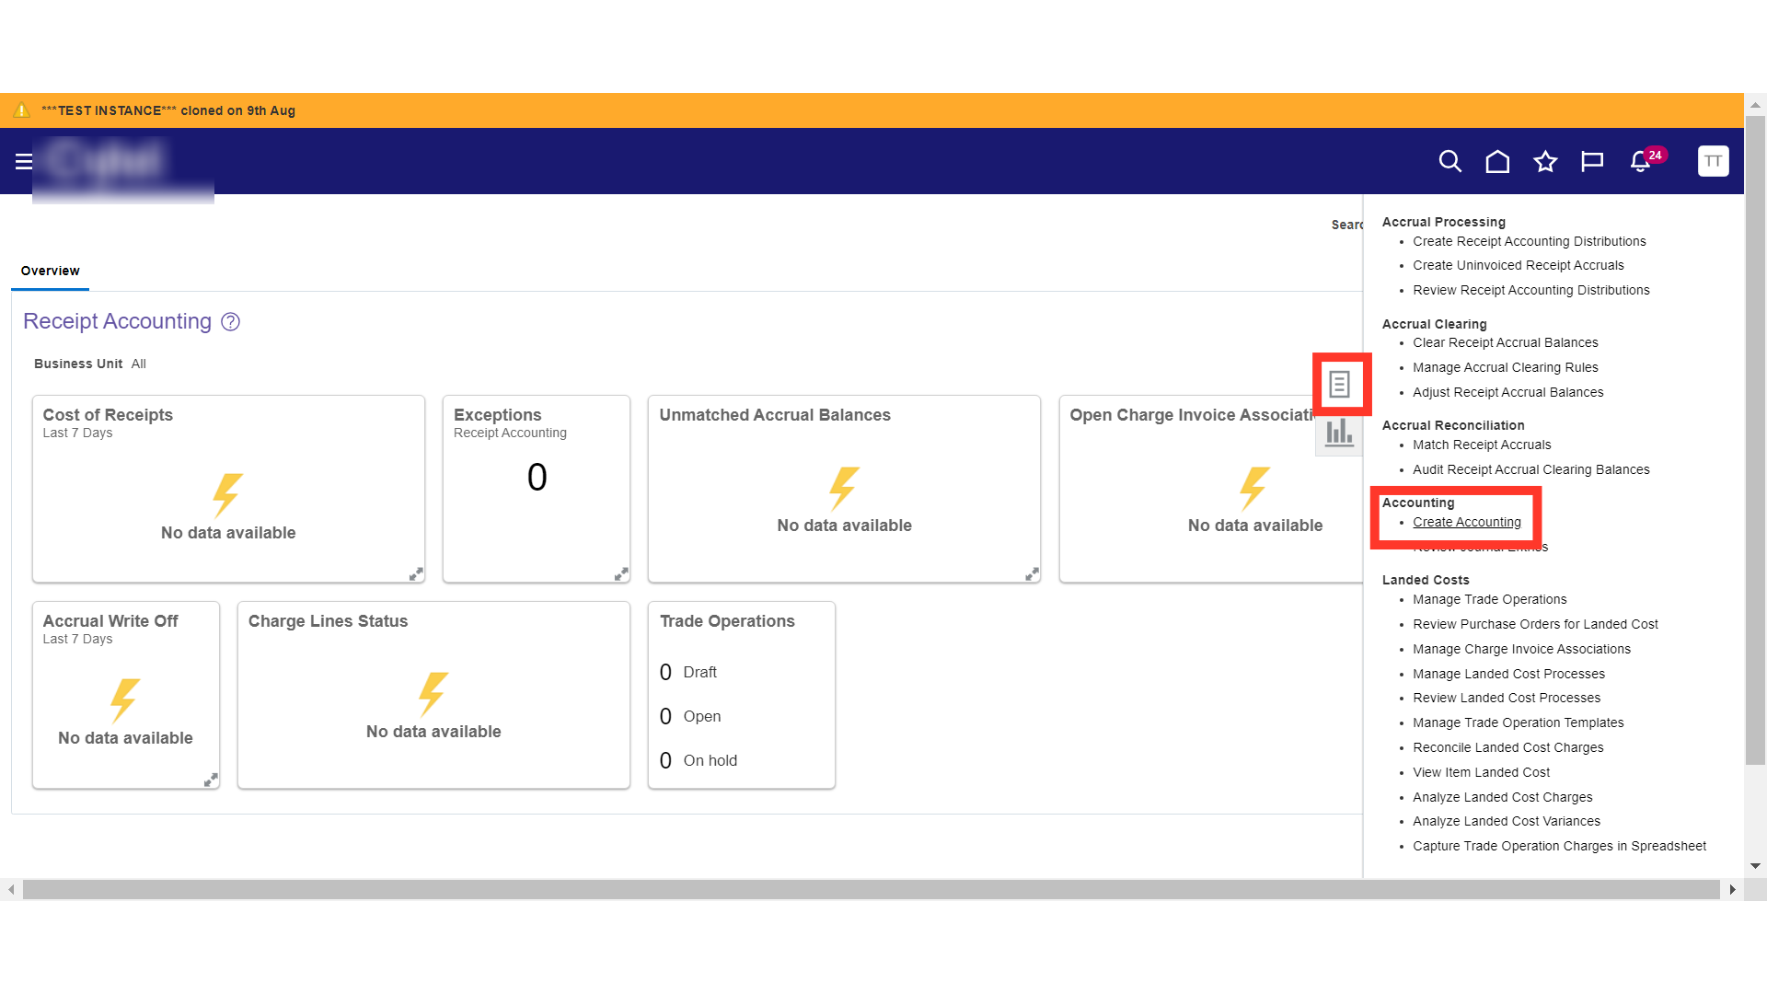Click the Open trade operations count
The width and height of the screenshot is (1767, 994).
coord(665,717)
